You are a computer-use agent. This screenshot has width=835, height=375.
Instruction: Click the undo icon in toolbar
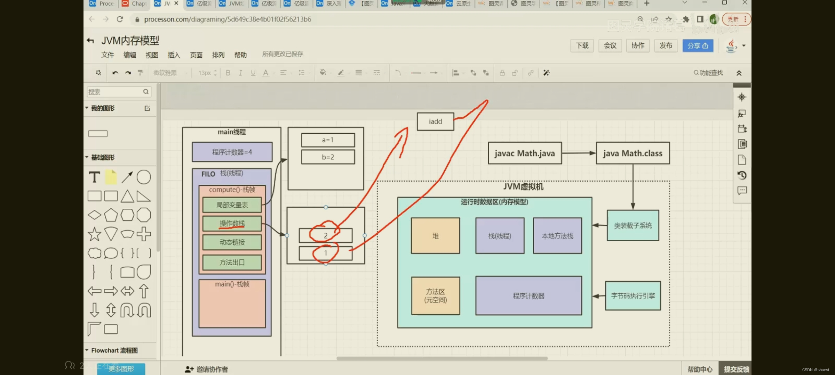(x=115, y=73)
